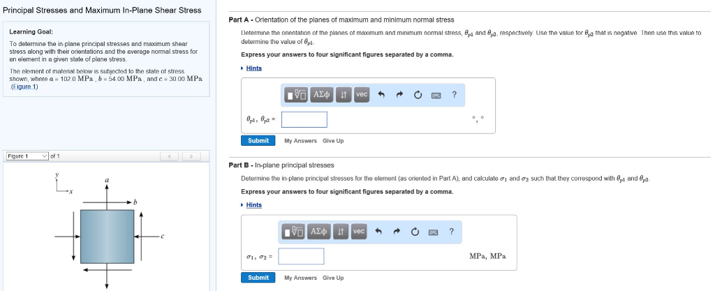Select the vec button in Part A
The image size is (715, 291).
pos(362,95)
